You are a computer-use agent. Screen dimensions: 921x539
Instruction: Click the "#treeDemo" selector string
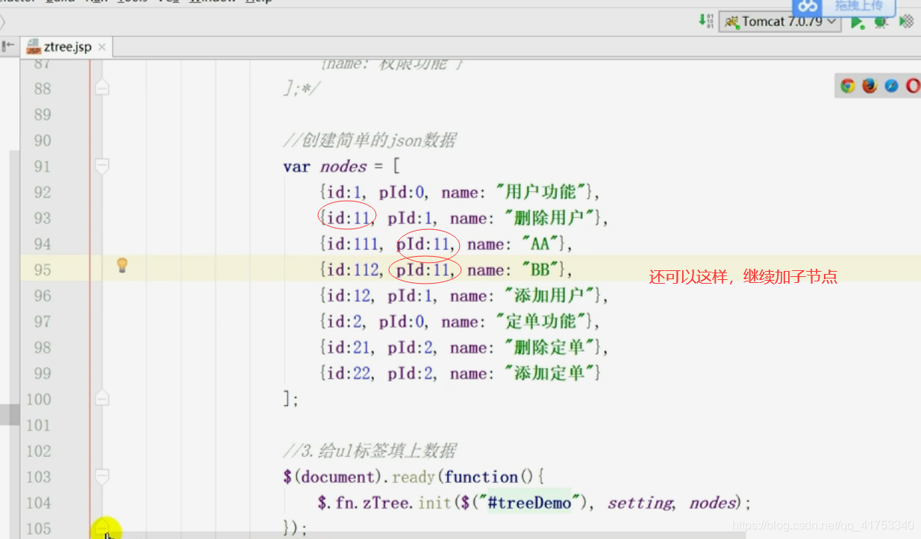(x=529, y=503)
